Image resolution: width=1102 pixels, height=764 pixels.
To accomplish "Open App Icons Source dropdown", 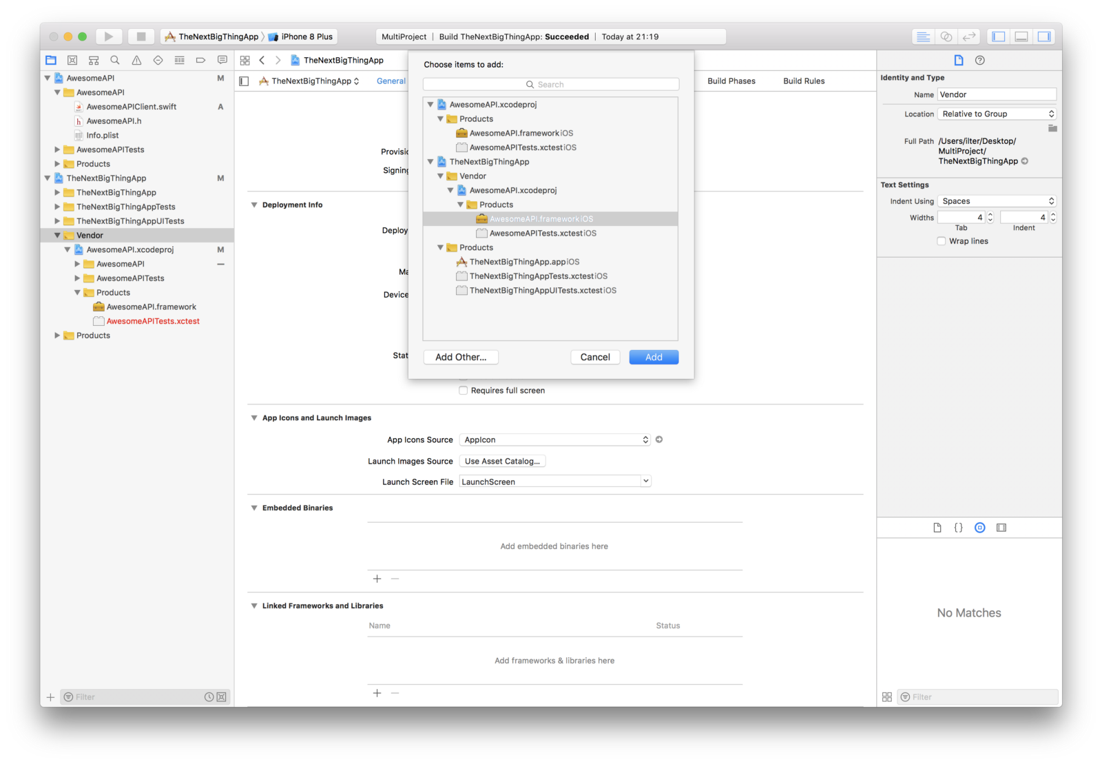I will pos(555,440).
